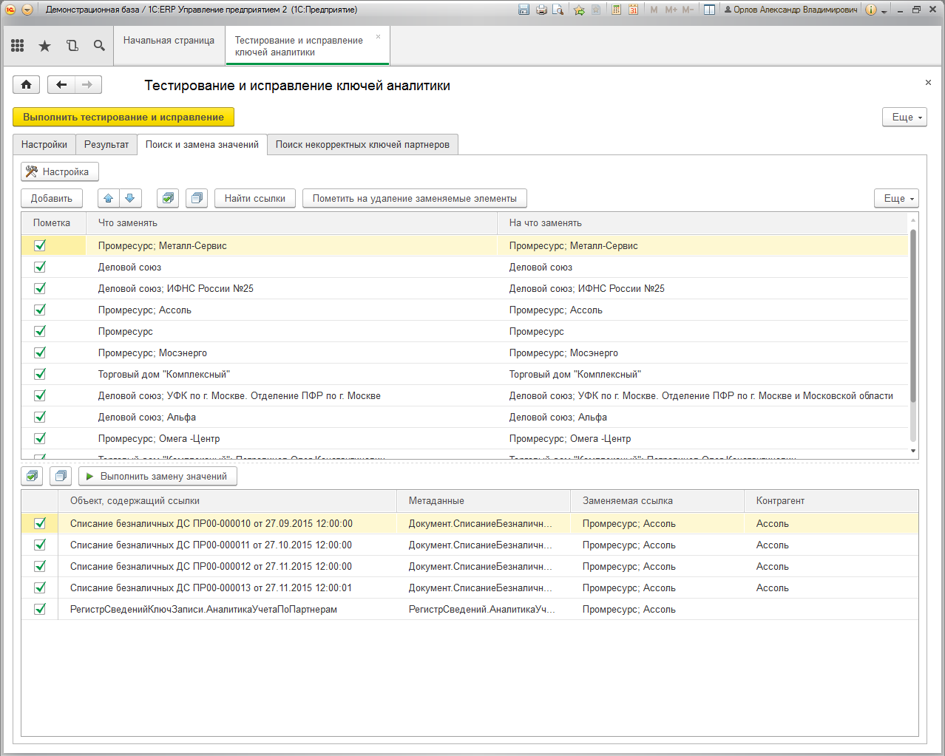Toggle checkbox for Промресурс; Мосэнерго row
The image size is (945, 756).
(x=40, y=353)
